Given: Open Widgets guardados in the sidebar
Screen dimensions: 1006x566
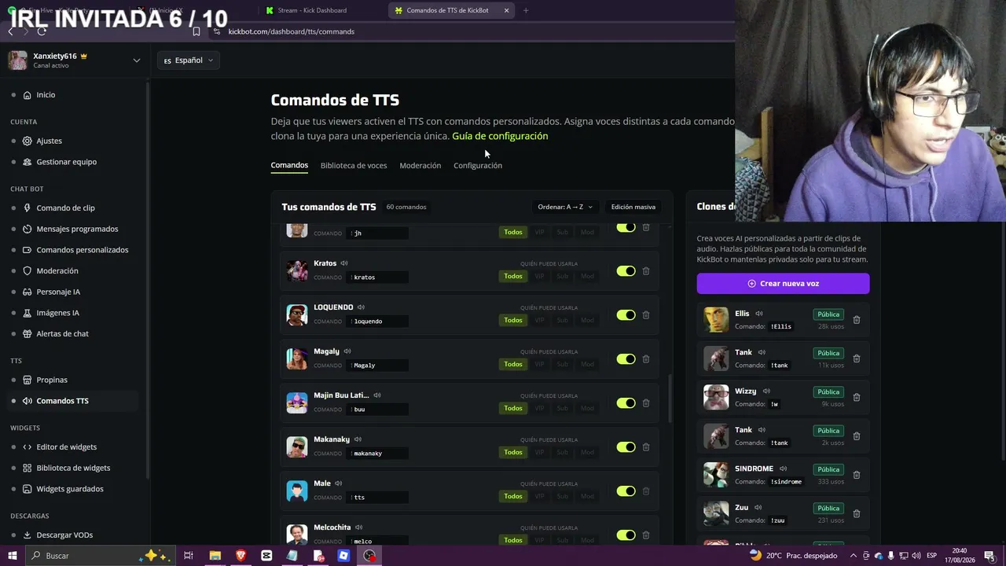Looking at the screenshot, I should pos(70,489).
